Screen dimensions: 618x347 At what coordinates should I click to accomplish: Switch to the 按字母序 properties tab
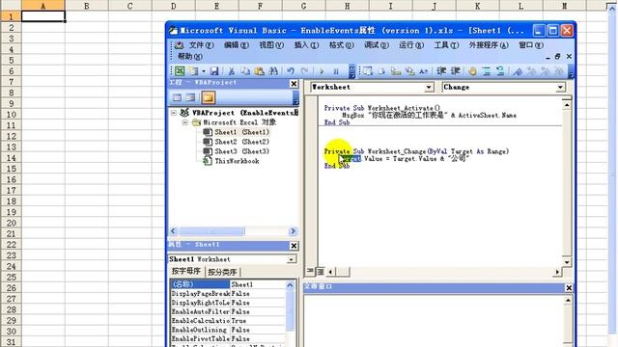(186, 272)
